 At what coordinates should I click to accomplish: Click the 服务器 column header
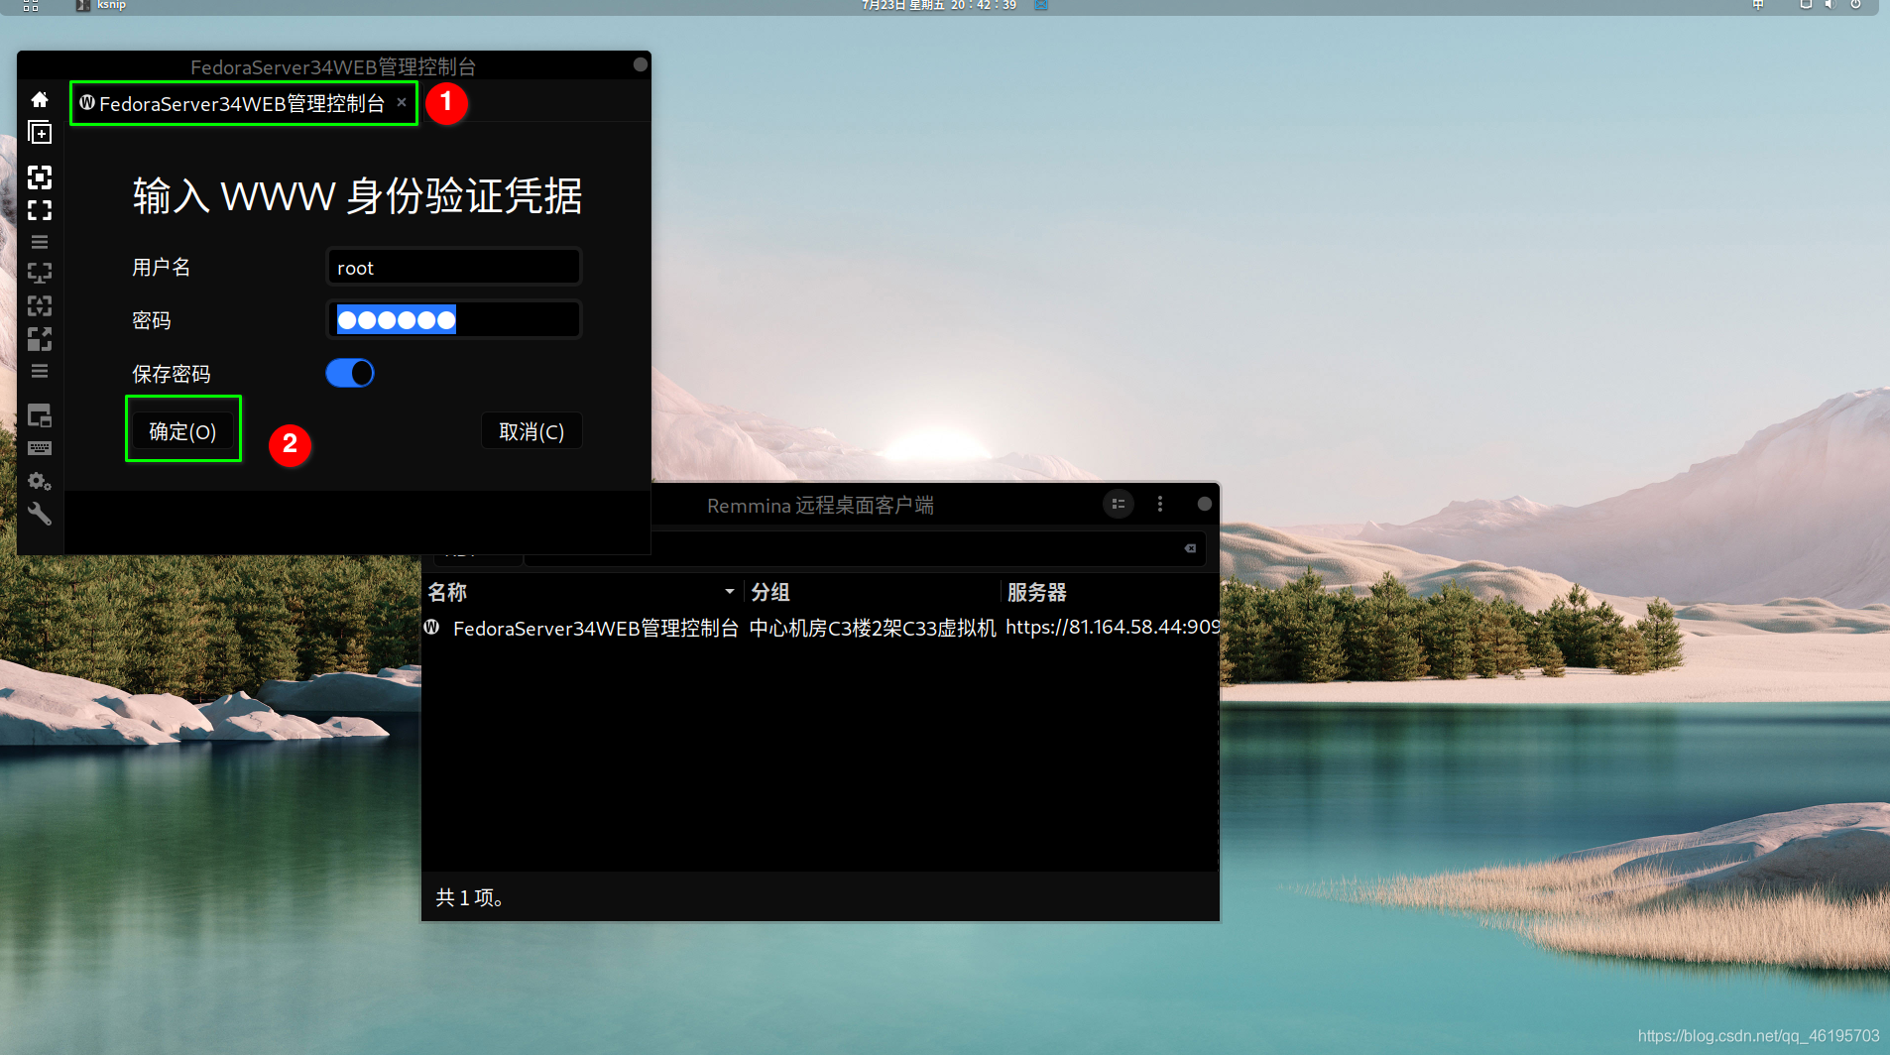tap(1037, 592)
